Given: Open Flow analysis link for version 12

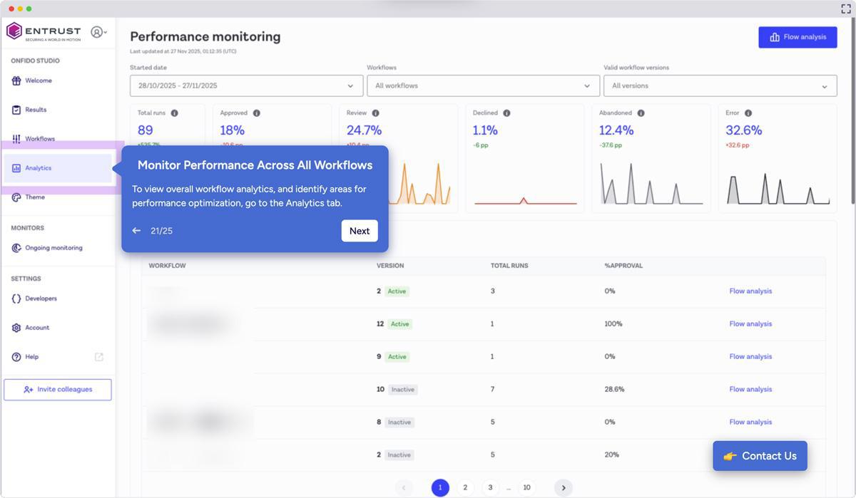Looking at the screenshot, I should (x=750, y=324).
